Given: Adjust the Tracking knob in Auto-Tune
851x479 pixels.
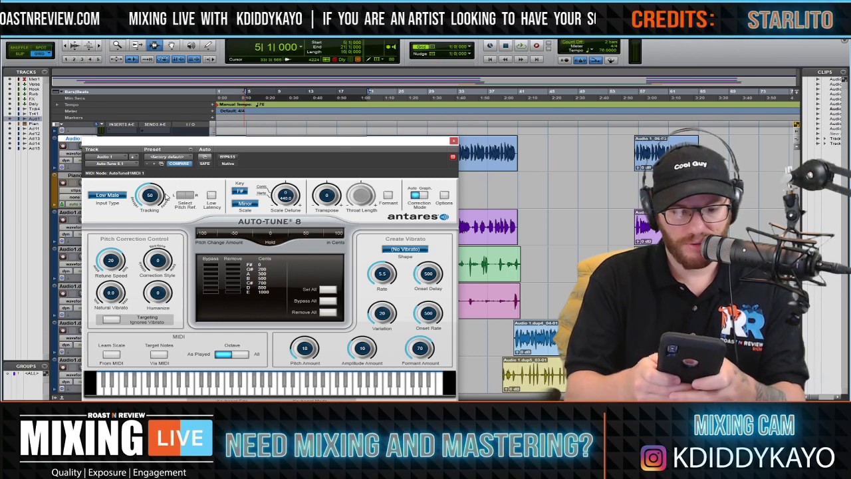Looking at the screenshot, I should coord(150,196).
